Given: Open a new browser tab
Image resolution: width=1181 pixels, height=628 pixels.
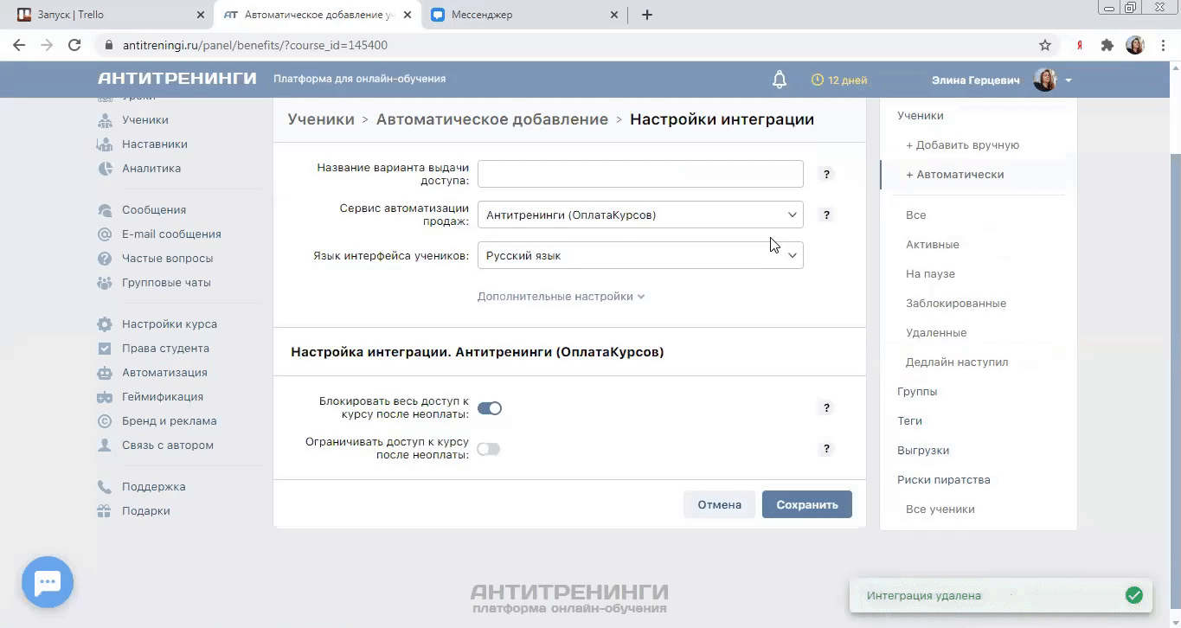Looking at the screenshot, I should 646,15.
